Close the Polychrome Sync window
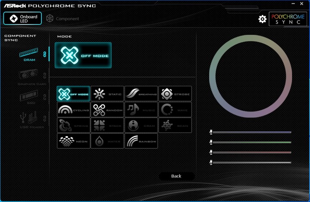 302,3
